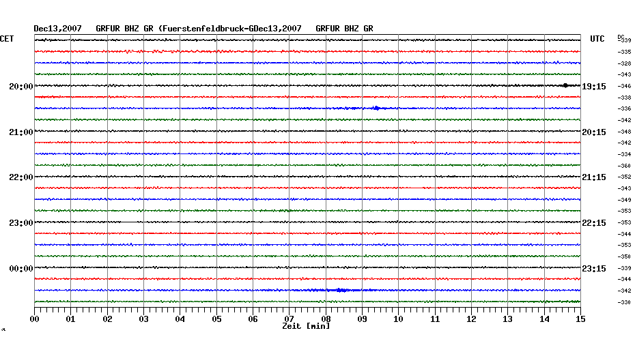
Task: Click the DC offset value -338
Action: click(625, 98)
